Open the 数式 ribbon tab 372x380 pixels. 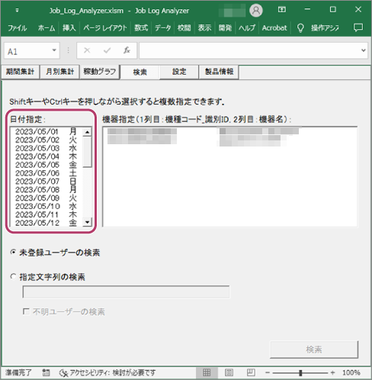[141, 27]
